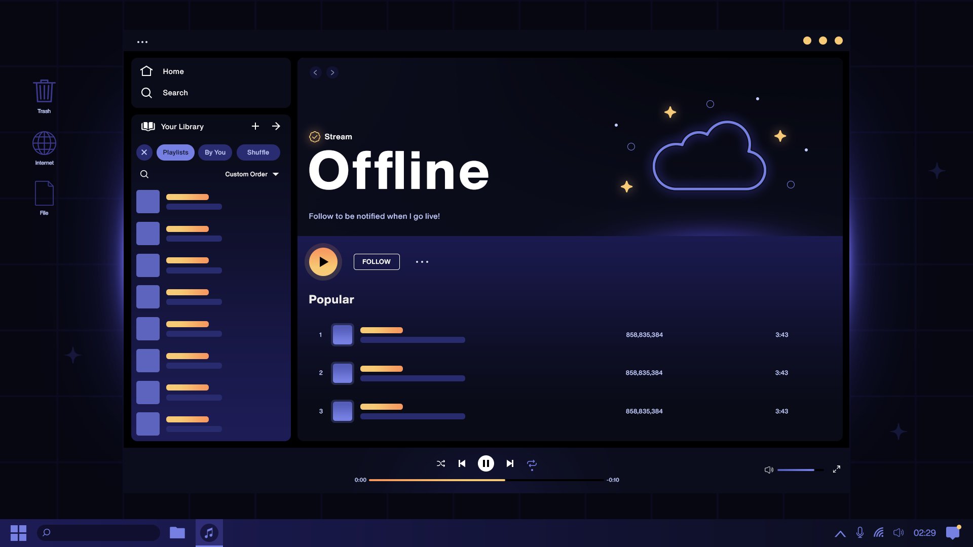
Task: Open the Trash desktop icon
Action: pyautogui.click(x=44, y=96)
